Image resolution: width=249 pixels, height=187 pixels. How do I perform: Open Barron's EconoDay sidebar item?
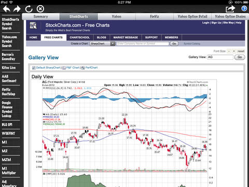[x=9, y=57]
